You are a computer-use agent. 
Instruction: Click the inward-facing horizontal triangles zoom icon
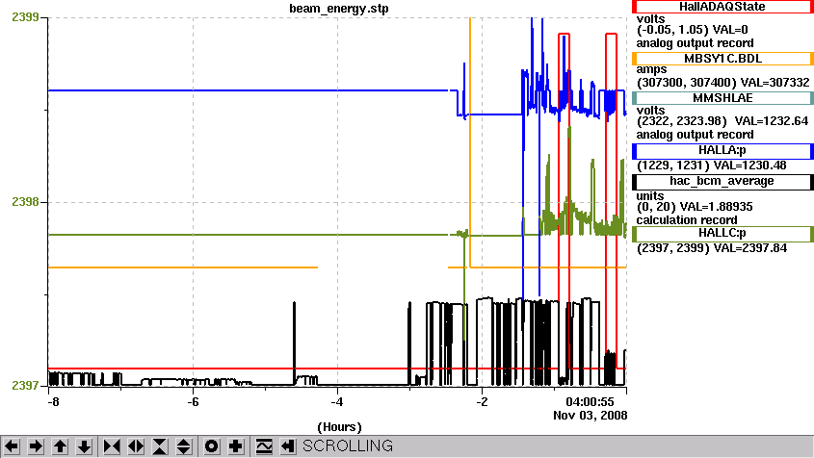(x=112, y=446)
